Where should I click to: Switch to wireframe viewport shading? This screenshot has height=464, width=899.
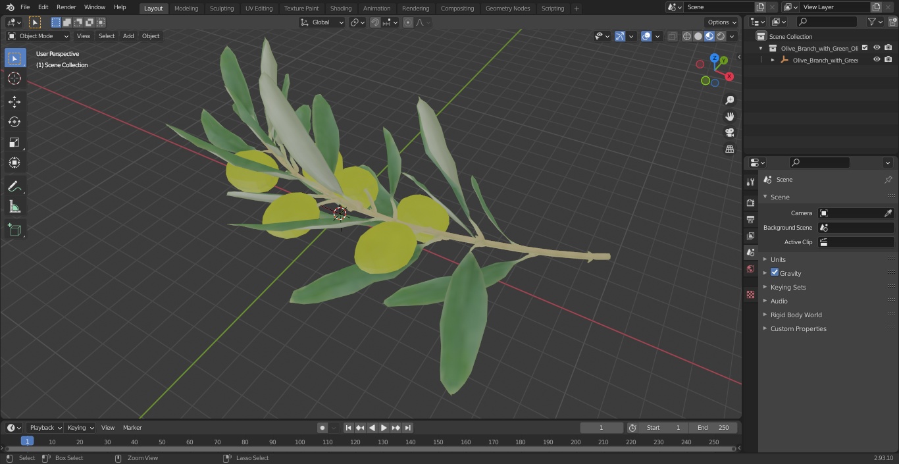pyautogui.click(x=687, y=36)
